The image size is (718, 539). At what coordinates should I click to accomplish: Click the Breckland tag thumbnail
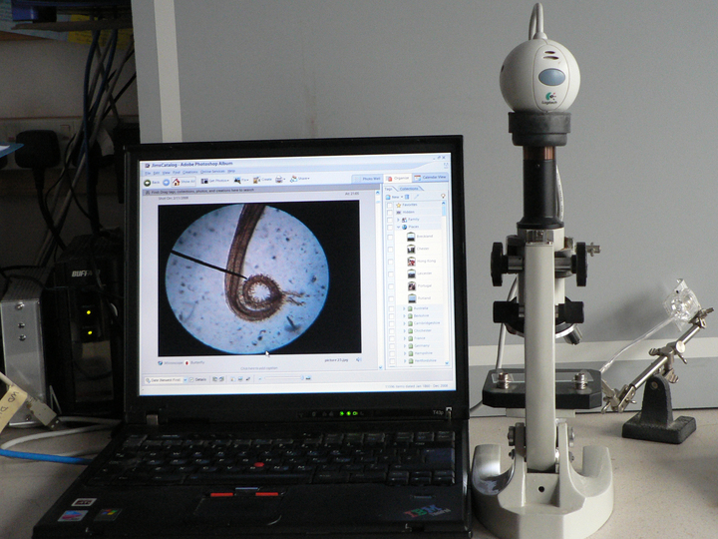[x=411, y=237]
